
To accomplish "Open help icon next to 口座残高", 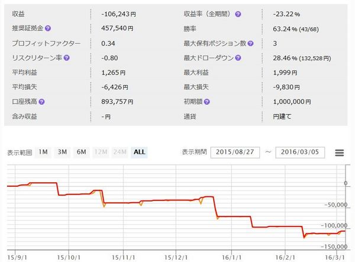I will (41, 102).
